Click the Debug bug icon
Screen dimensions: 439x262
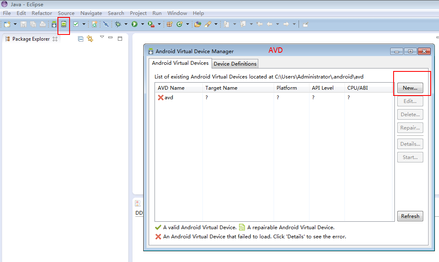(118, 24)
